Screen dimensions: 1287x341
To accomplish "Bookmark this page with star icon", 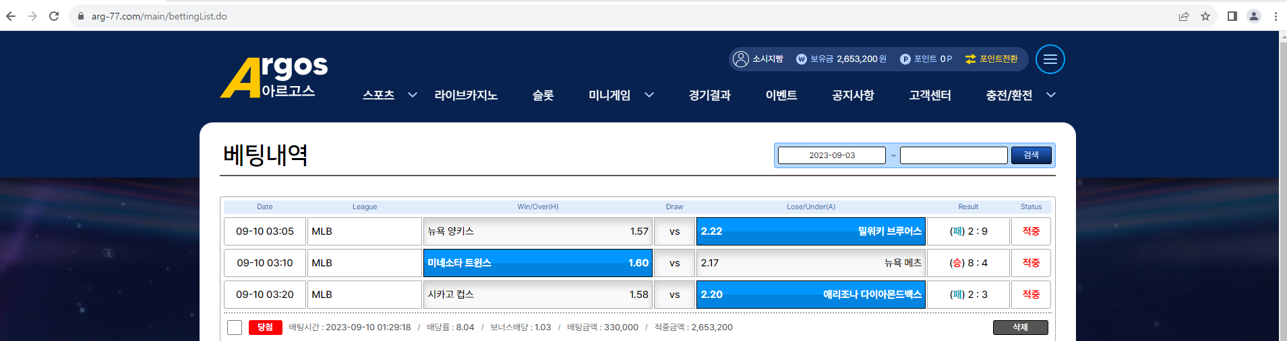I will 1205,16.
